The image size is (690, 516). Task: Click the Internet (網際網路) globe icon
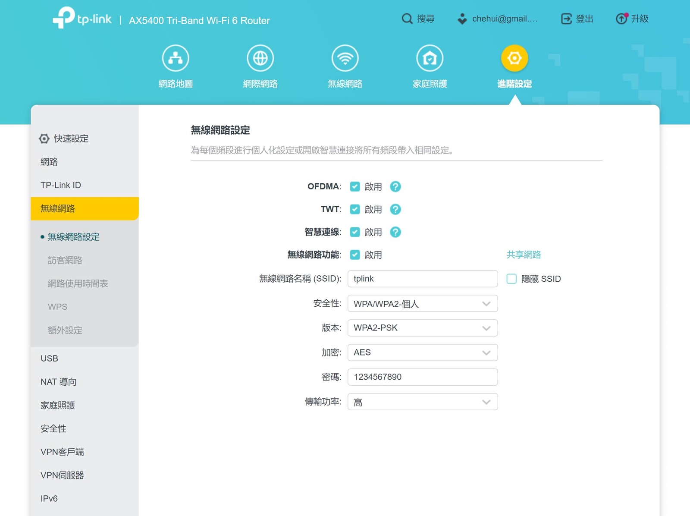pyautogui.click(x=260, y=58)
